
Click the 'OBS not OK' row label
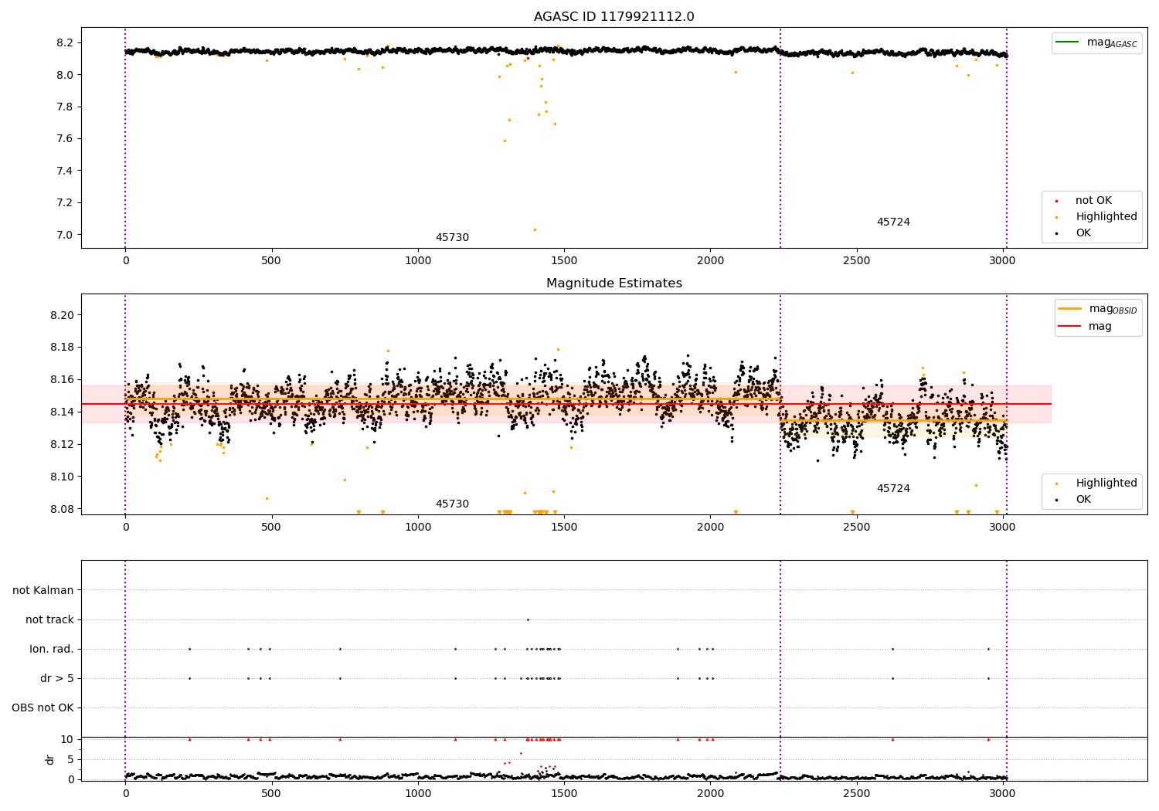[43, 708]
